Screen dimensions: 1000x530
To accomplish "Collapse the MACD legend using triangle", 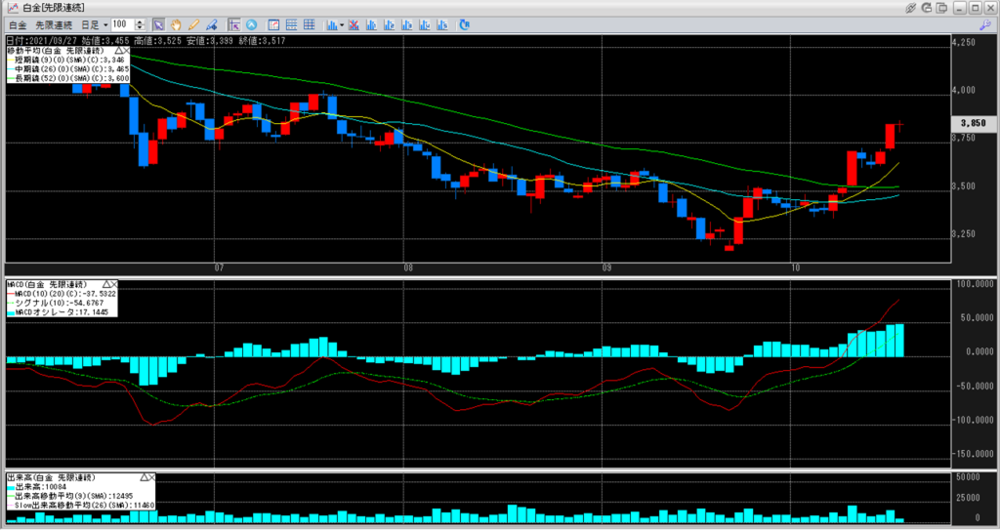I will tap(106, 283).
